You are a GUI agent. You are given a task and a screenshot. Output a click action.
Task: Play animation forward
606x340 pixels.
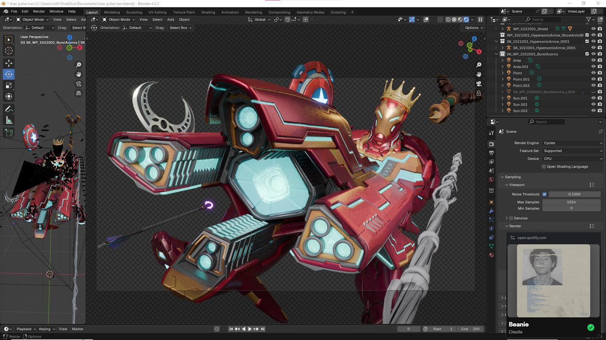(249, 329)
